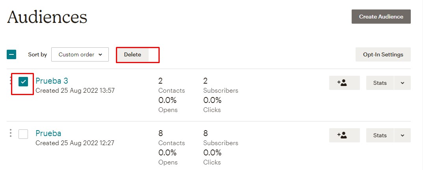The width and height of the screenshot is (423, 170).
Task: Open the Sort by Custom order dropdown
Action: (x=80, y=54)
